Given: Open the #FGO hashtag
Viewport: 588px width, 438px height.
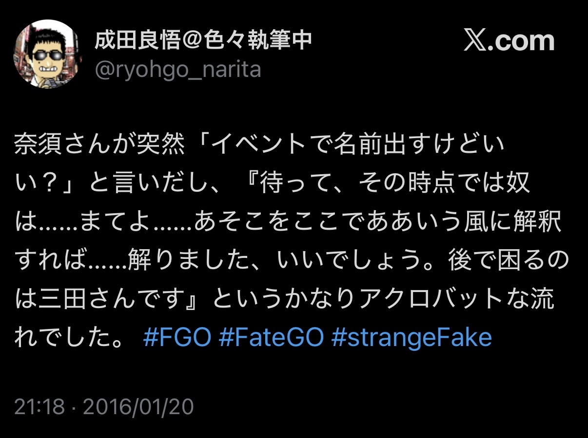Looking at the screenshot, I should (x=177, y=337).
